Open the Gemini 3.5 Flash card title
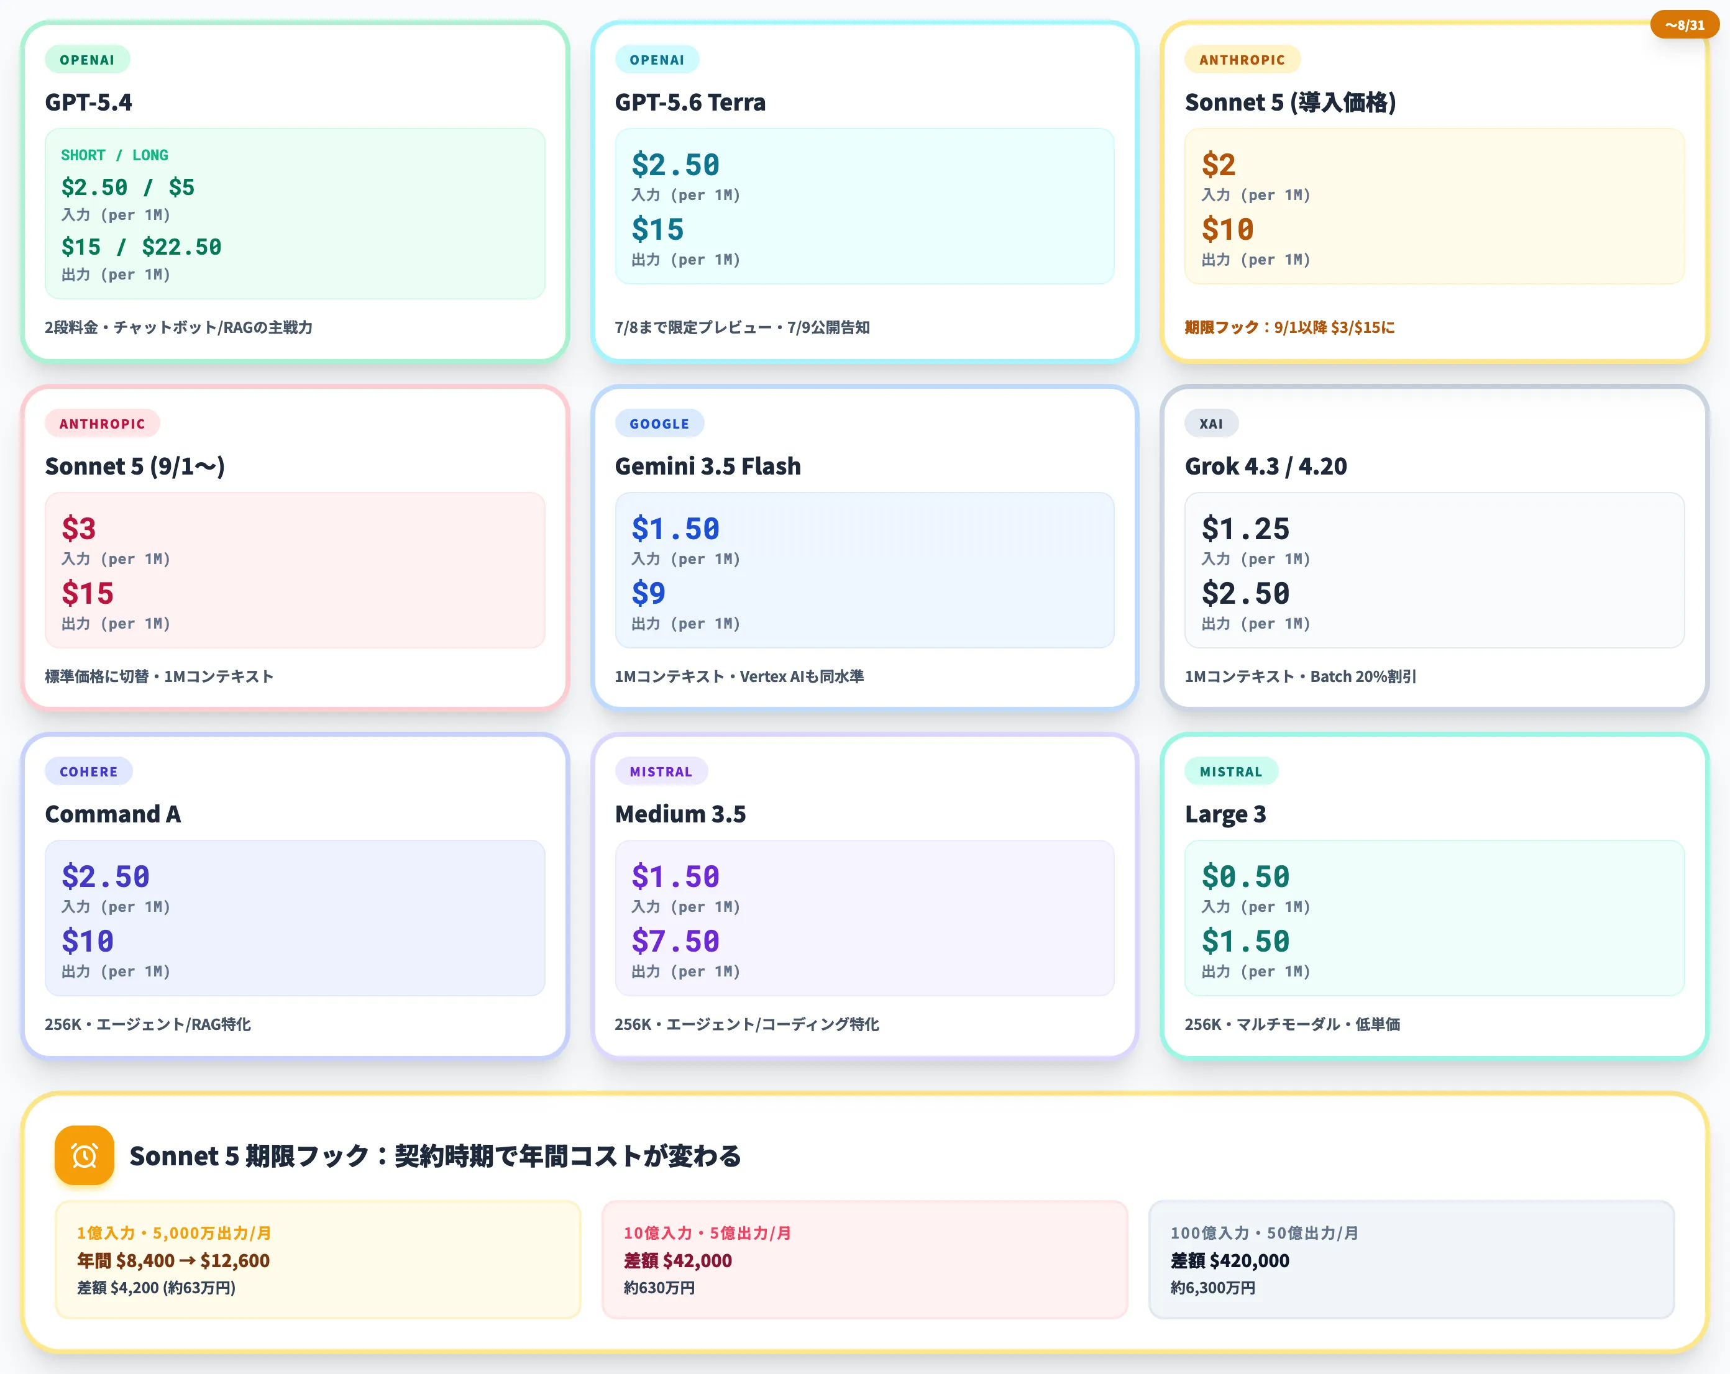 708,466
